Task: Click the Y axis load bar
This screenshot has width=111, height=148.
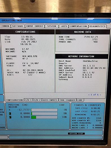Action: [x=44, y=114]
